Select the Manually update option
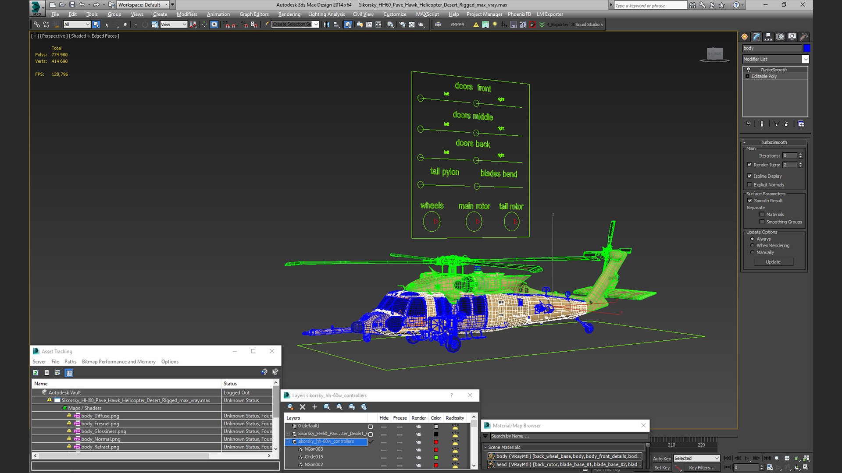Viewport: 842px width, 473px height. pyautogui.click(x=753, y=253)
